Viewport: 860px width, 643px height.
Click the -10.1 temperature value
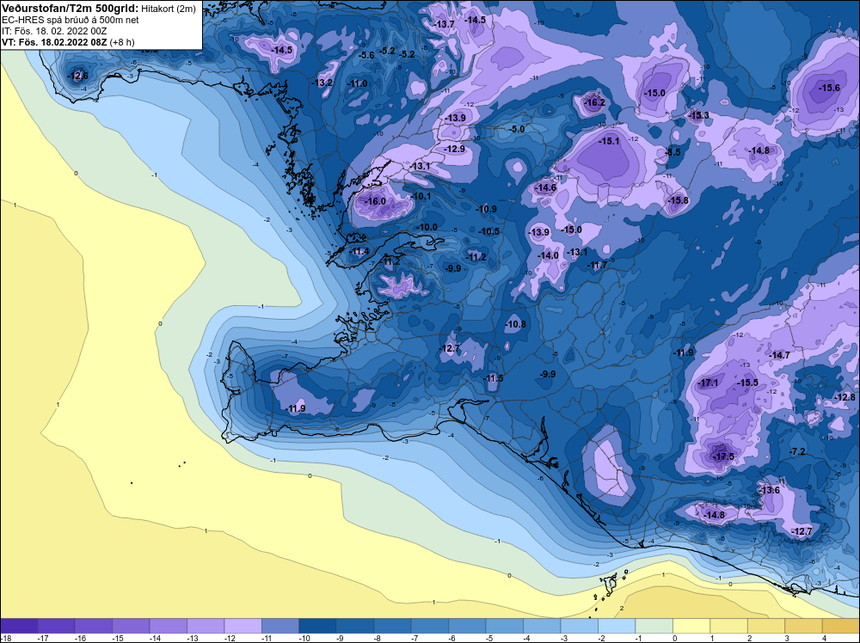[421, 196]
